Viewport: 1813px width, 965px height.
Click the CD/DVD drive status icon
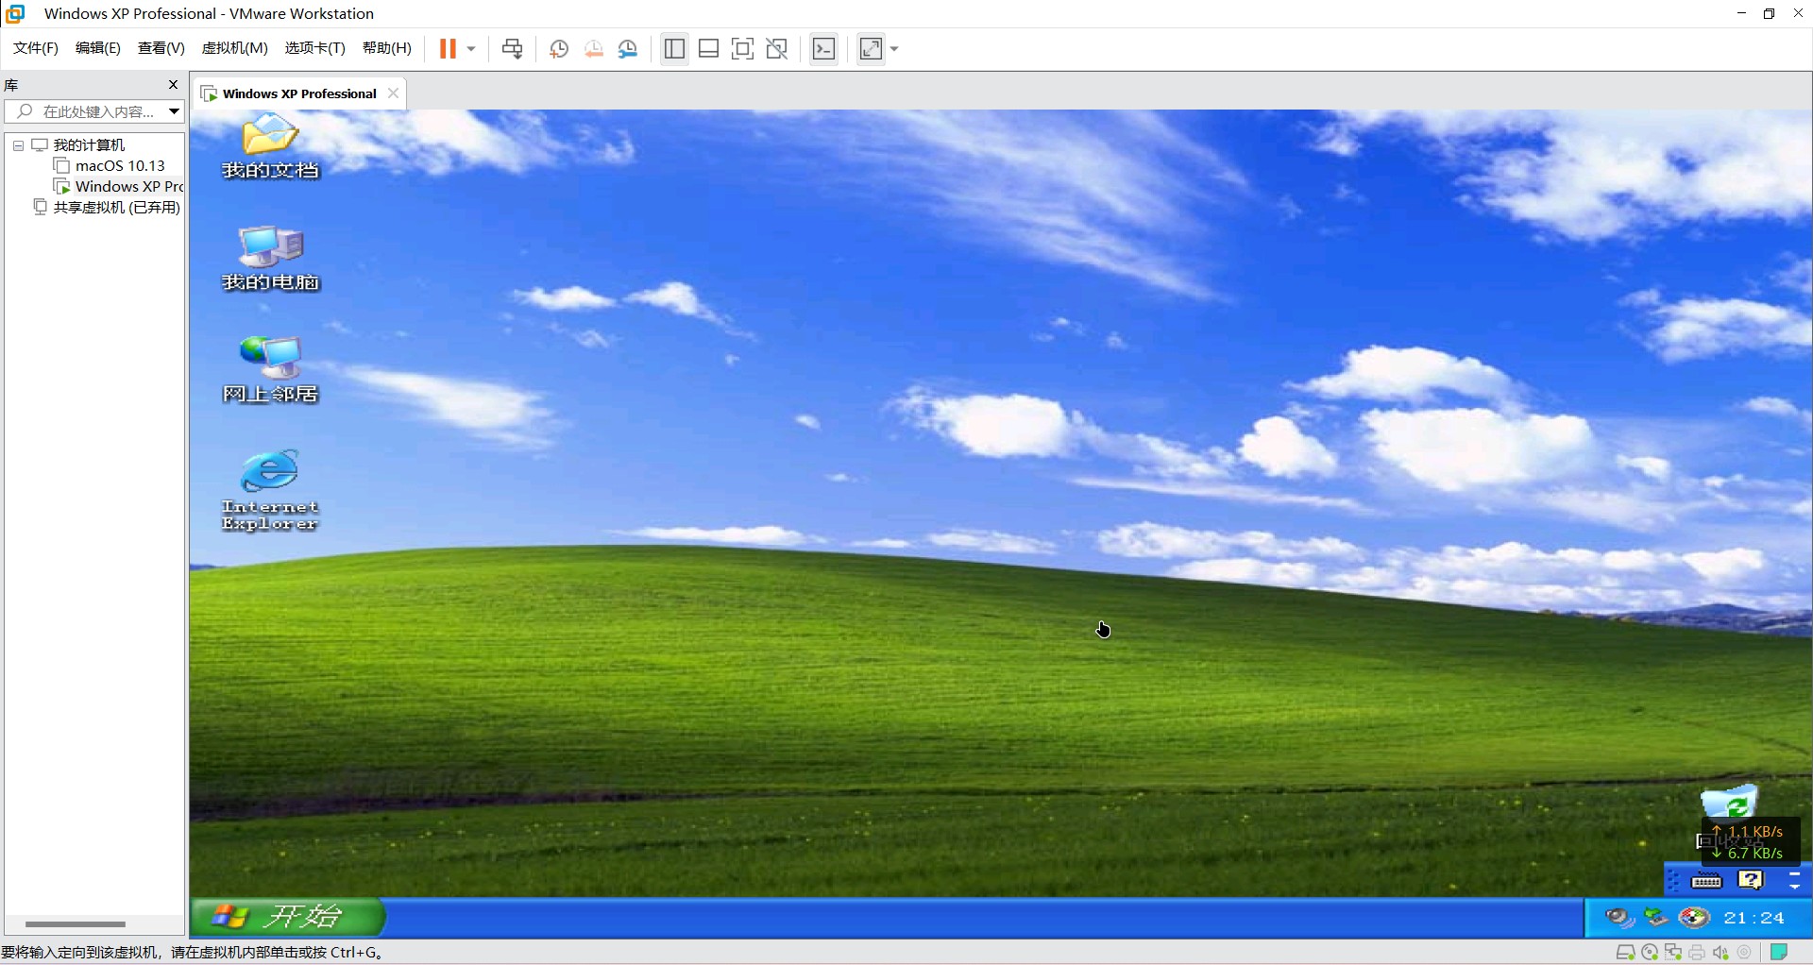(x=1650, y=952)
